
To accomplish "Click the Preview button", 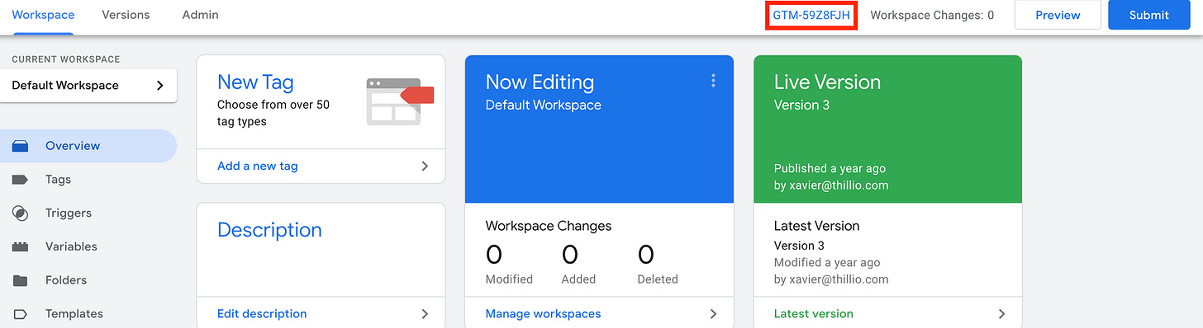I will click(1058, 15).
